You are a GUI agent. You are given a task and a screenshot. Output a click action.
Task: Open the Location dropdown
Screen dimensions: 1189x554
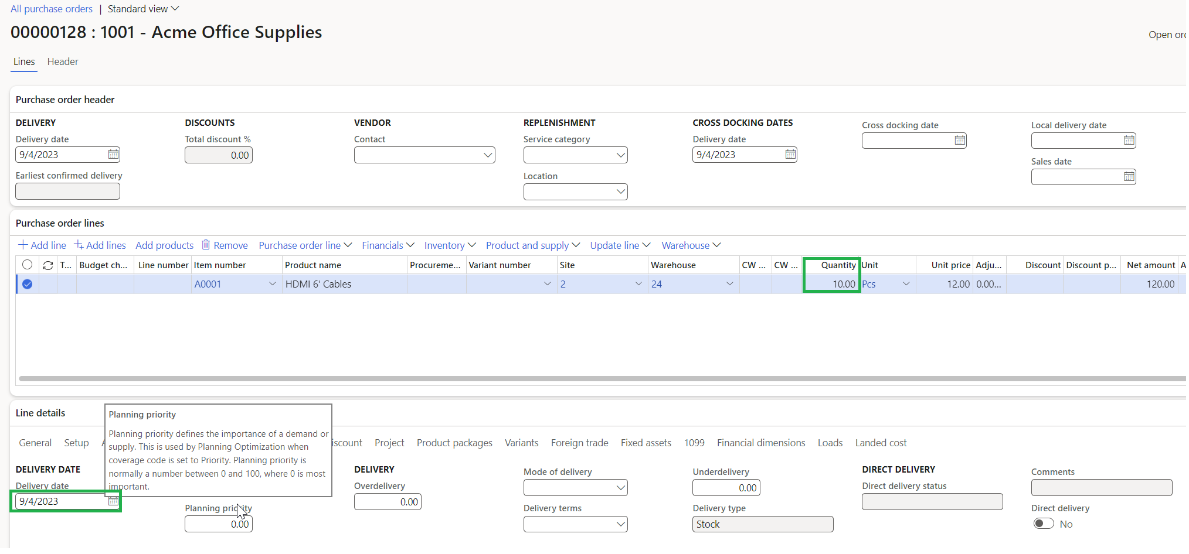click(x=620, y=191)
